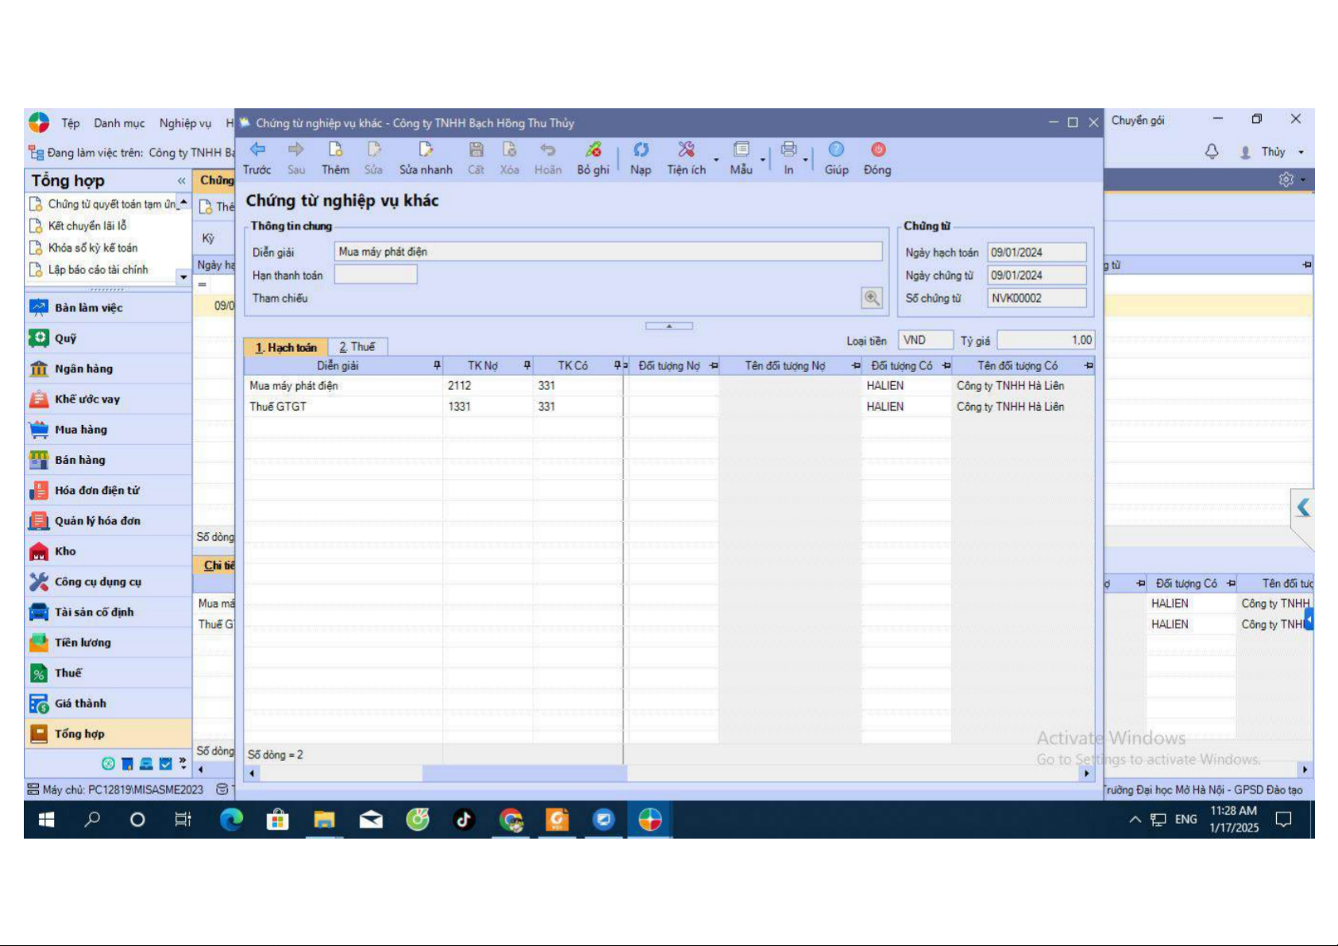
Task: Toggle pin on TK Nợ column
Action: 527,365
